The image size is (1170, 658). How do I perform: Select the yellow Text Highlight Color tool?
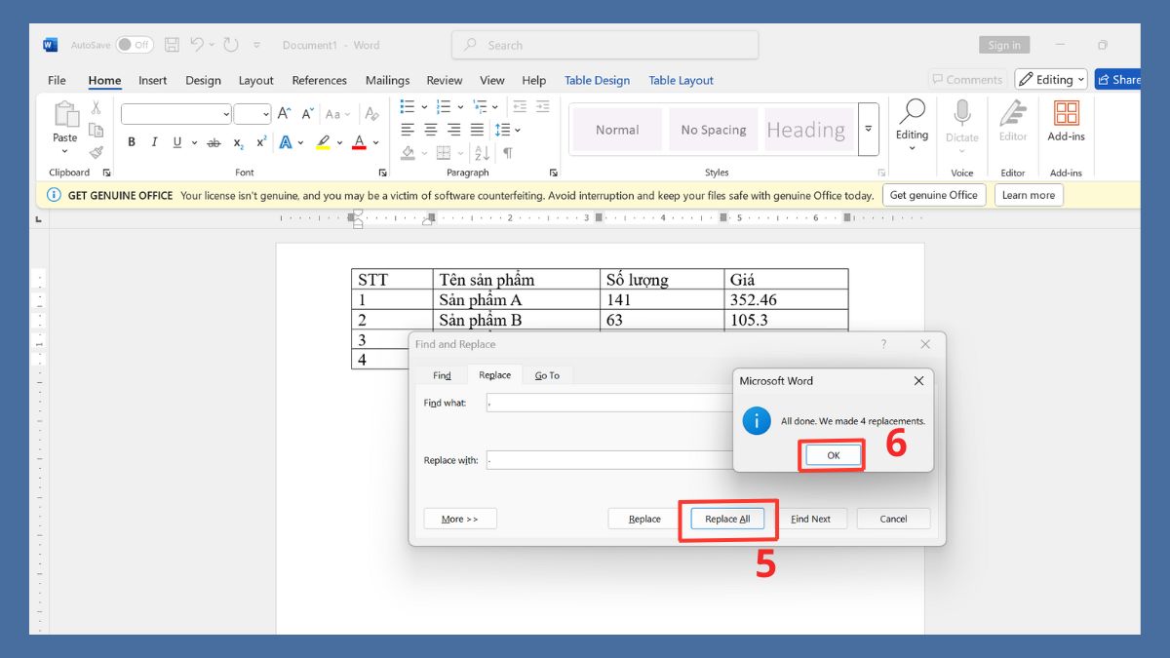pyautogui.click(x=323, y=142)
